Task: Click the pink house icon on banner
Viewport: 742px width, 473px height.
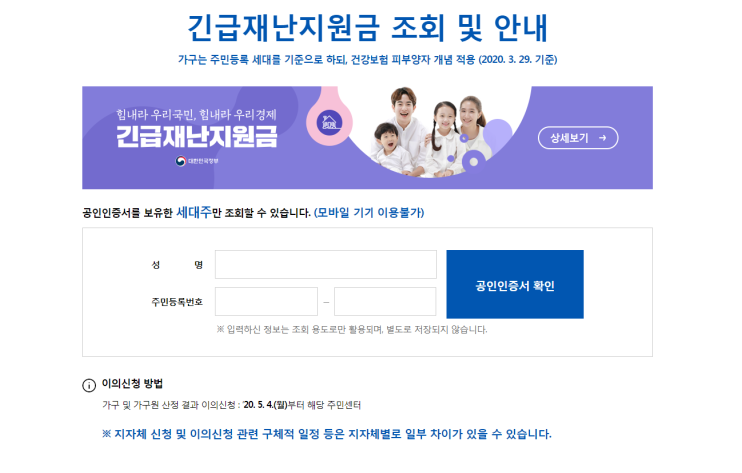Action: coord(329,121)
